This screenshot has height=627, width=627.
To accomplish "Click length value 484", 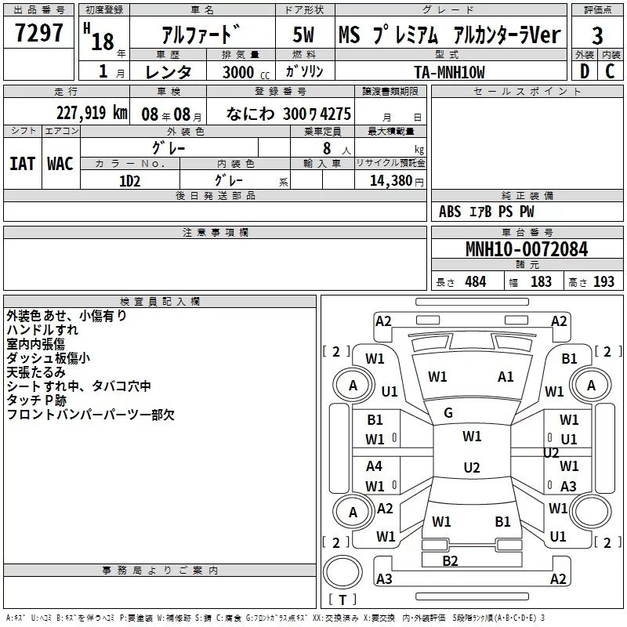I will pyautogui.click(x=475, y=281).
